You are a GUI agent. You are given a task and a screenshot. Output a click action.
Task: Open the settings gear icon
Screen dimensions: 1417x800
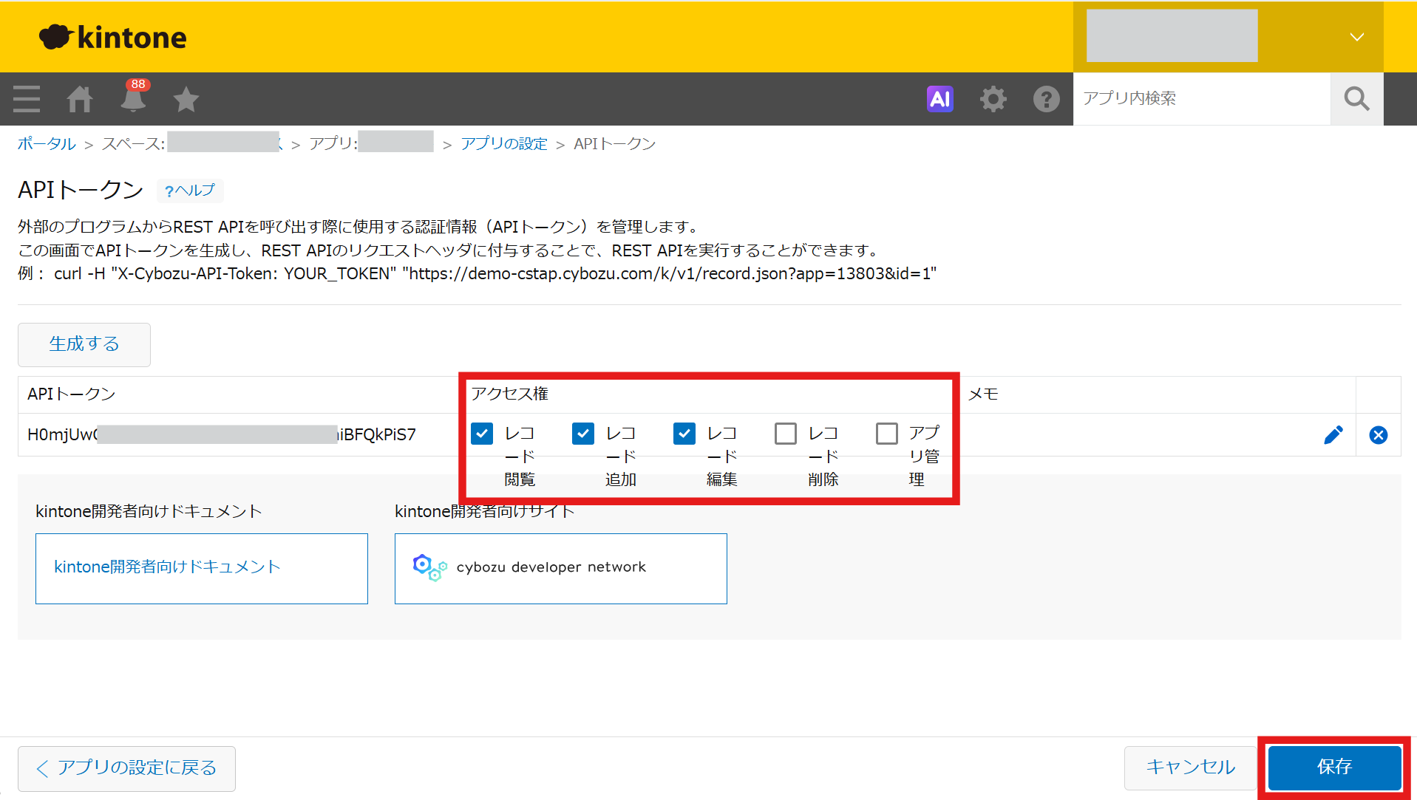click(x=993, y=99)
